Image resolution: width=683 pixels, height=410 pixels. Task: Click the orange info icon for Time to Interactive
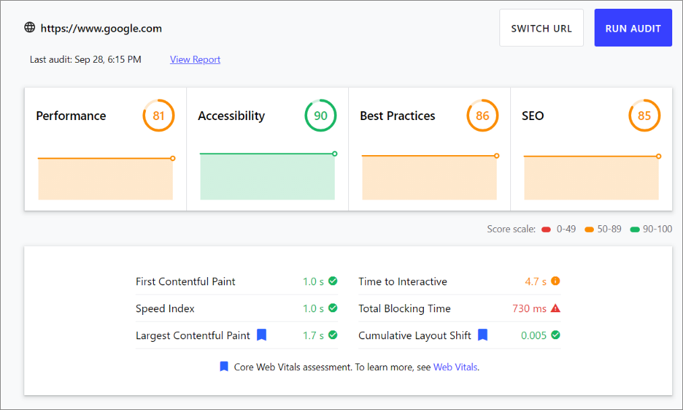pyautogui.click(x=555, y=281)
